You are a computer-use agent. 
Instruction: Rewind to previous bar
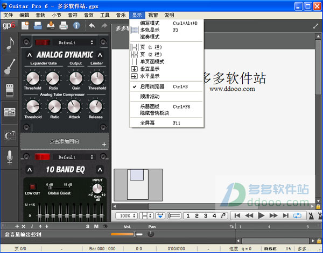point(249,215)
